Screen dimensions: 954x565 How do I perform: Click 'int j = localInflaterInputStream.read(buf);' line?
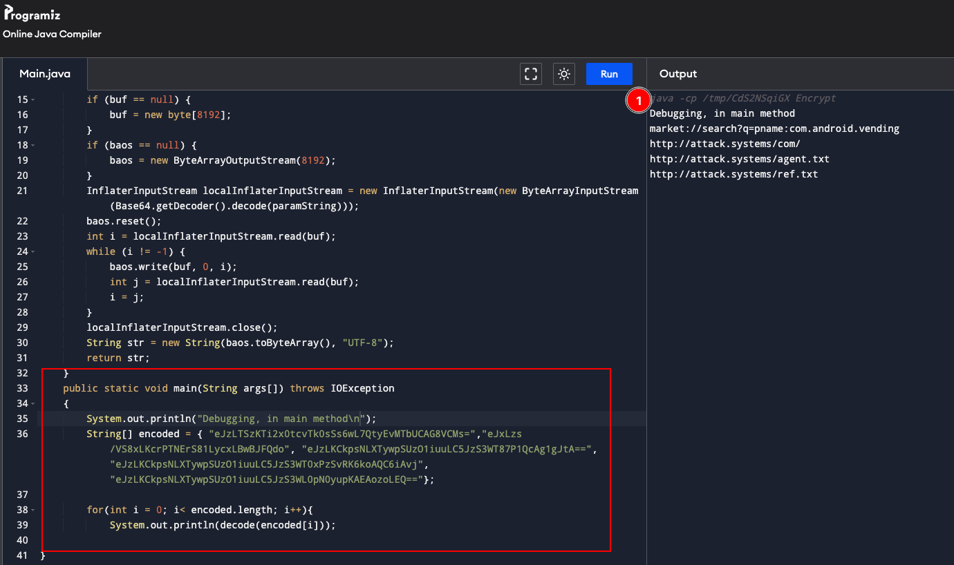[234, 282]
